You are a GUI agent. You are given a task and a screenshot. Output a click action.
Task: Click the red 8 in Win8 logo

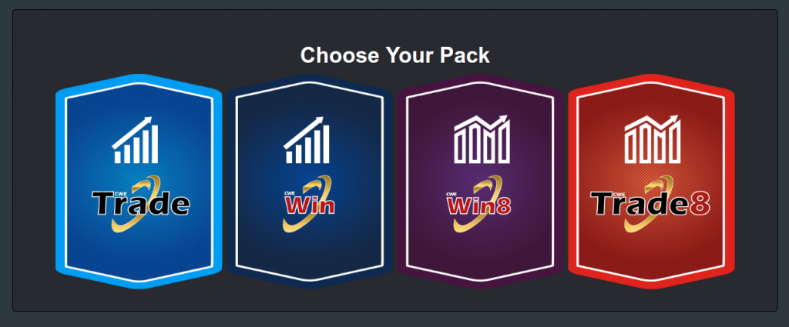pyautogui.click(x=503, y=205)
